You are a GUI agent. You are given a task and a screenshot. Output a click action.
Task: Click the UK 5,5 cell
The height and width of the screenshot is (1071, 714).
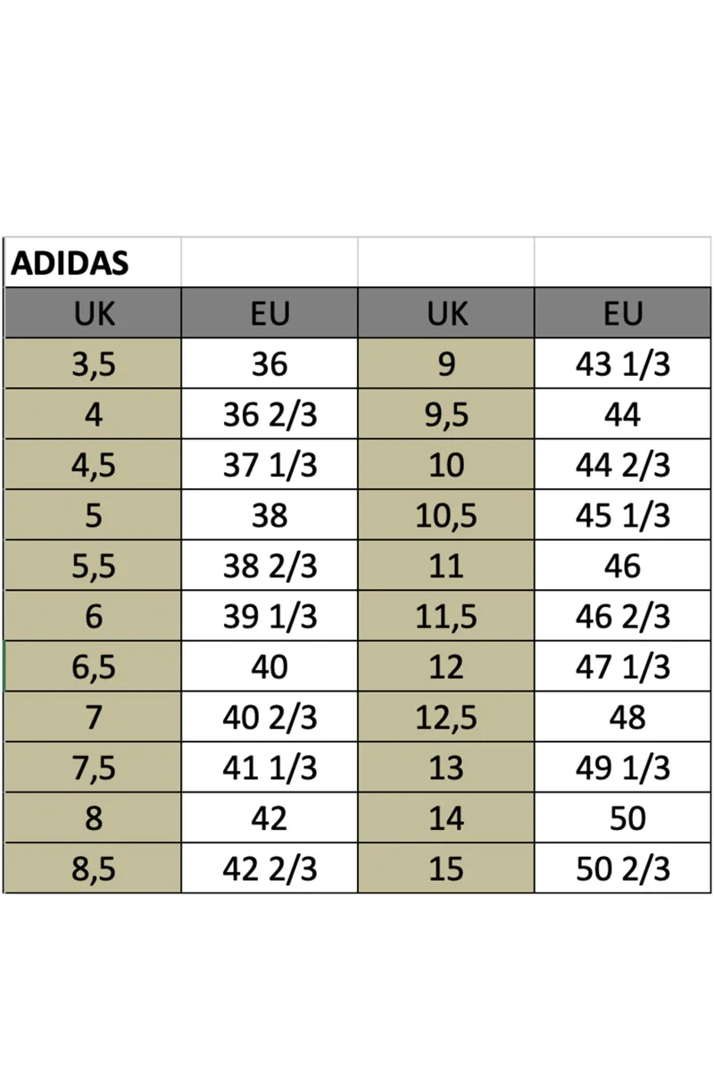point(93,566)
